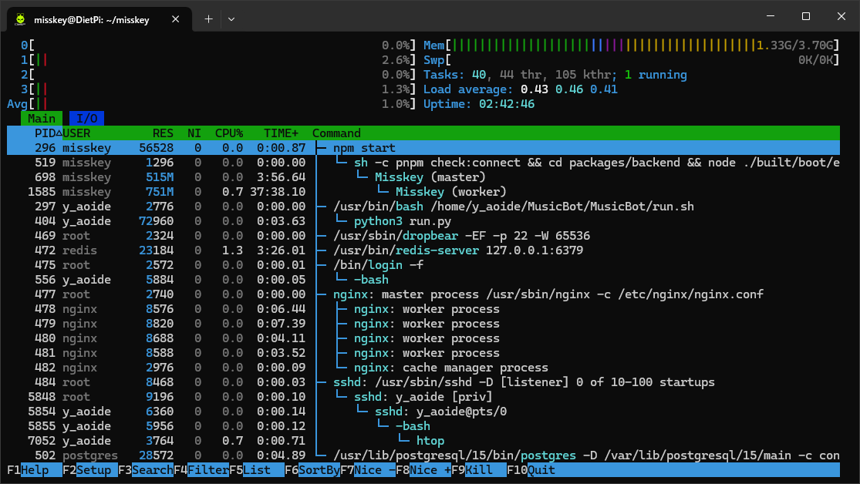Open the new tab profile dropdown

[x=231, y=19]
